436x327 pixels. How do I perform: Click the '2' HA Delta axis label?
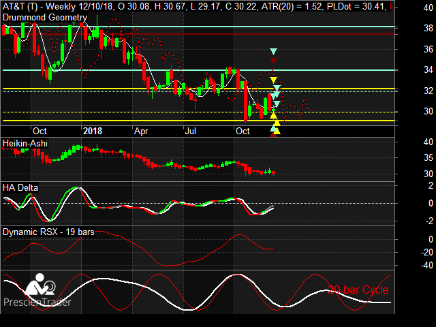point(431,186)
